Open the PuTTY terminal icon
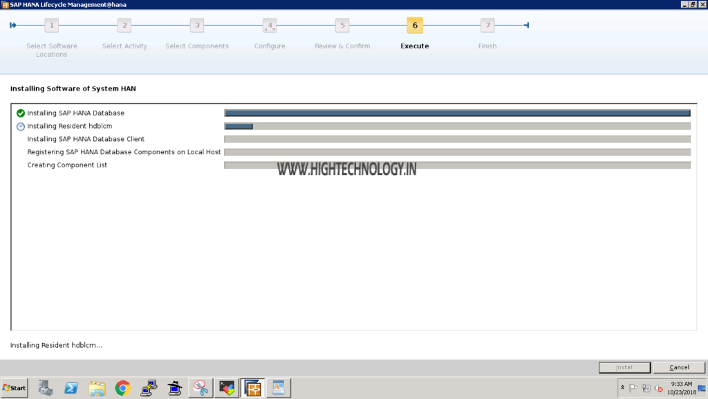Screen dimensions: 708x399 coord(149,388)
